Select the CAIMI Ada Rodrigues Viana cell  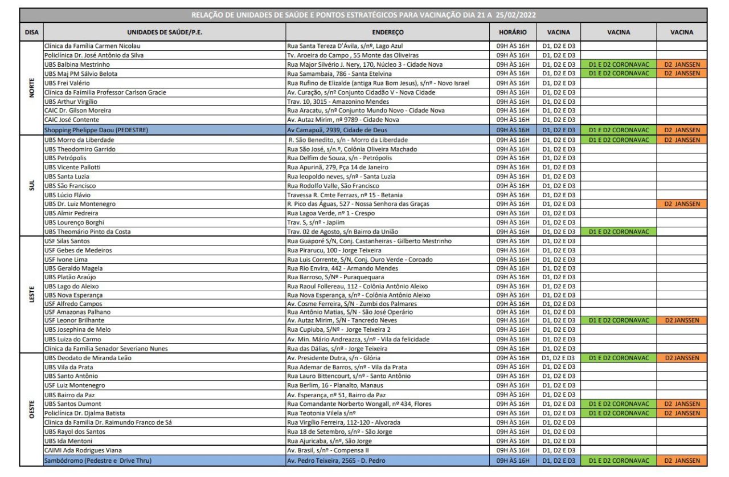[164, 450]
